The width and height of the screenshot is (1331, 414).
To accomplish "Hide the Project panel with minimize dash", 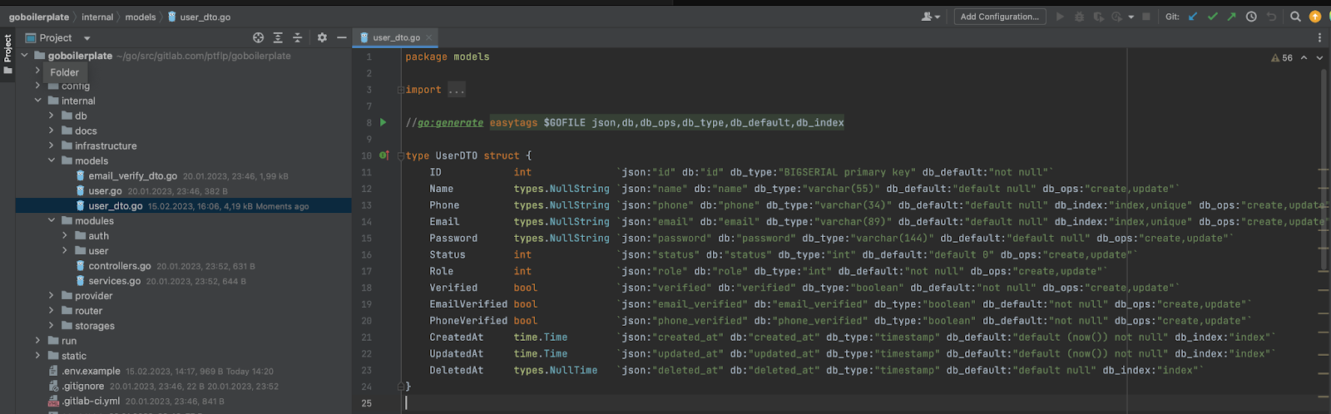I will click(x=341, y=37).
